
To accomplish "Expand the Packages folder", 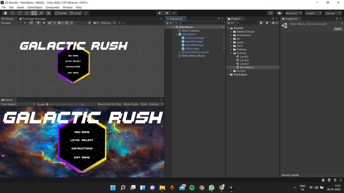I will (x=228, y=75).
